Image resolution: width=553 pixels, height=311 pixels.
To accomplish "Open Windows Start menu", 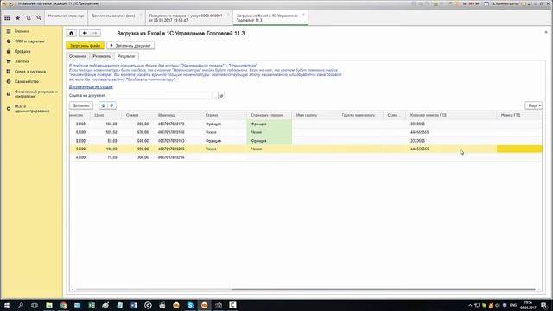I will pos(7,305).
